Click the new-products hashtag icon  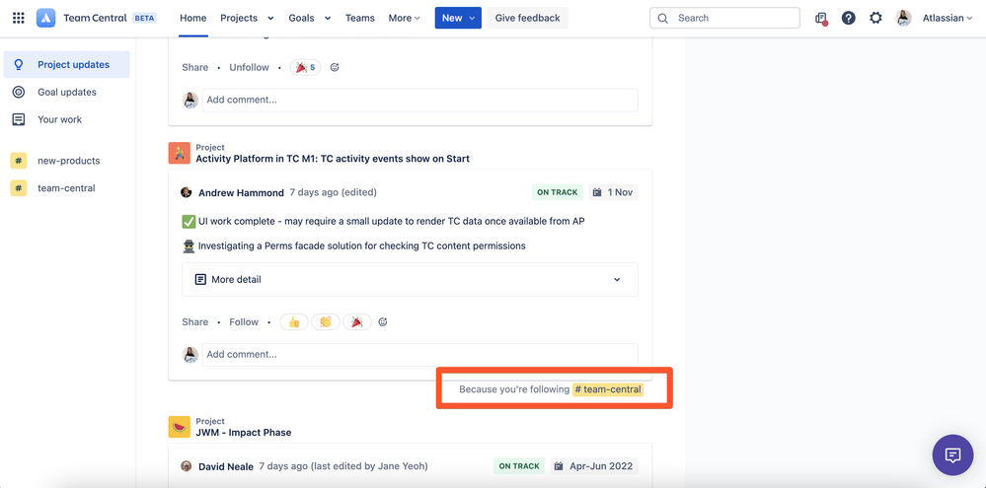(19, 161)
